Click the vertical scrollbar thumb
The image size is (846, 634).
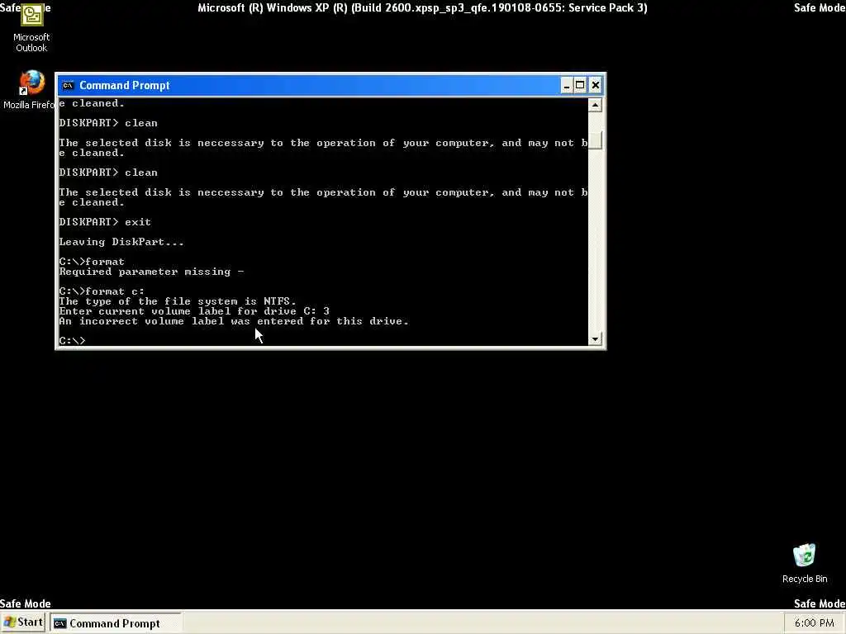click(x=595, y=140)
